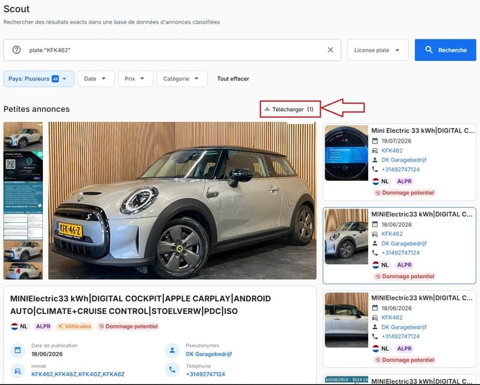Click the phone icon in the 19/07/2026 listing

pos(375,169)
